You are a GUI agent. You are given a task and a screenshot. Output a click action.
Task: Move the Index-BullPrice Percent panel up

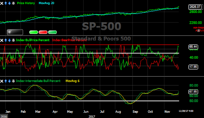[6, 40]
